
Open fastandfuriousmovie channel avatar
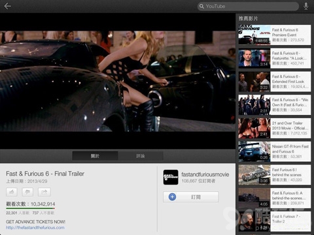point(171,178)
